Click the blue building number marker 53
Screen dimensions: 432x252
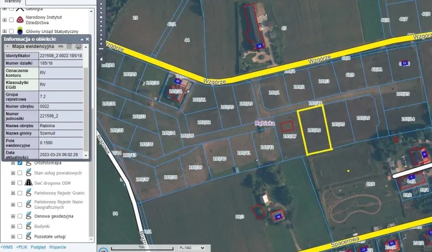[259, 46]
